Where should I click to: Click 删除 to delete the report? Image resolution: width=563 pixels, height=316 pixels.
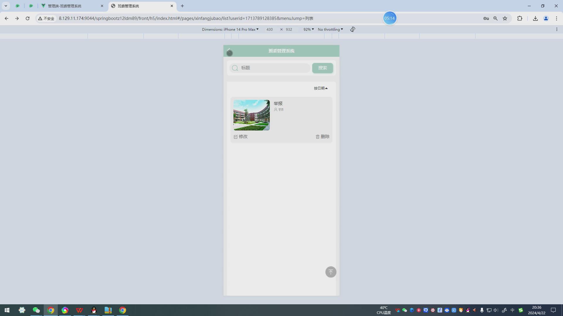pos(323,137)
